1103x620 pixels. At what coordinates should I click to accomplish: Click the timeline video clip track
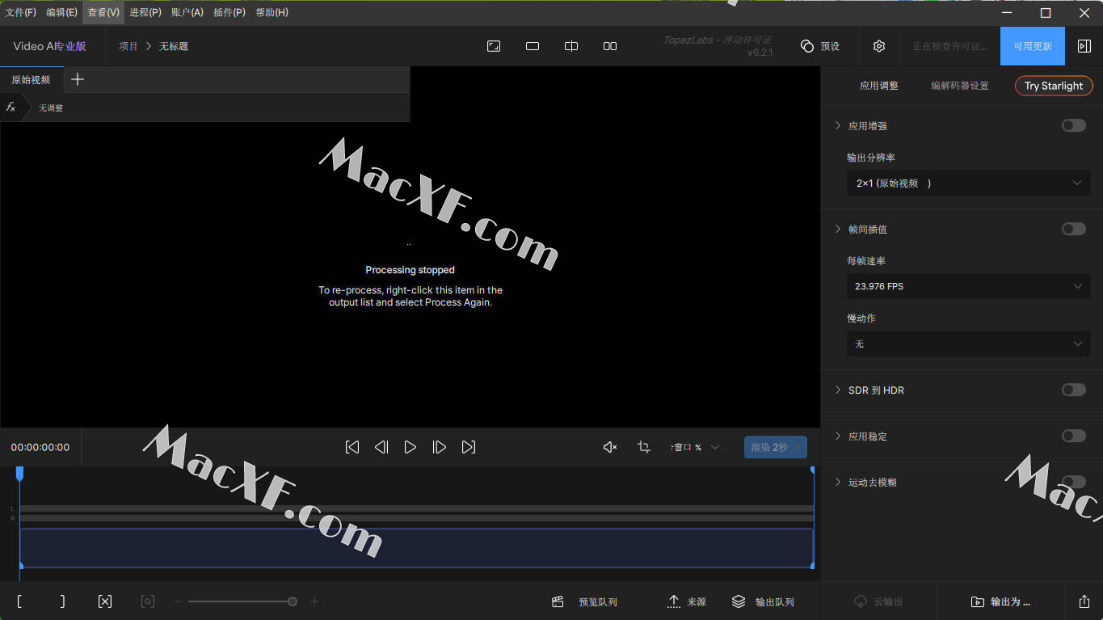click(x=416, y=548)
